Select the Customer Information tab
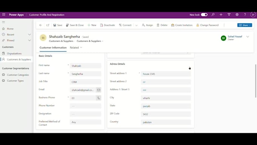257x145 pixels. click(x=53, y=48)
